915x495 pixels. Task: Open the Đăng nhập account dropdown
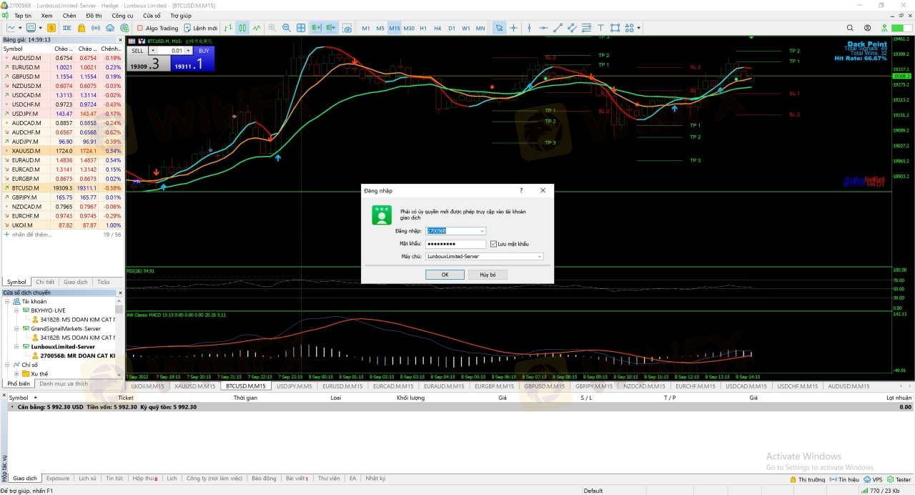(483, 231)
